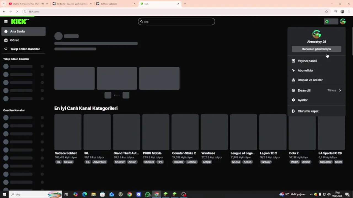353x198 pixels.
Task: Click the Simulator tag under EA Sports FC 26
Action: tap(326, 162)
